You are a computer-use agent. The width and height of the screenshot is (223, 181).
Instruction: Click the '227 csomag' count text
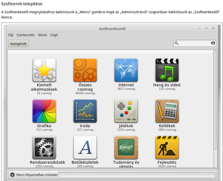[x=85, y=130]
